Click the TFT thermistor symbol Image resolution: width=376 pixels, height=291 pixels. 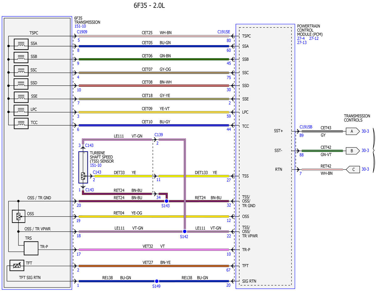click(x=17, y=265)
